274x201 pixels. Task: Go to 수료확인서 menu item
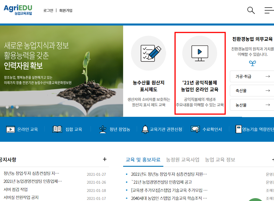pyautogui.click(x=212, y=129)
